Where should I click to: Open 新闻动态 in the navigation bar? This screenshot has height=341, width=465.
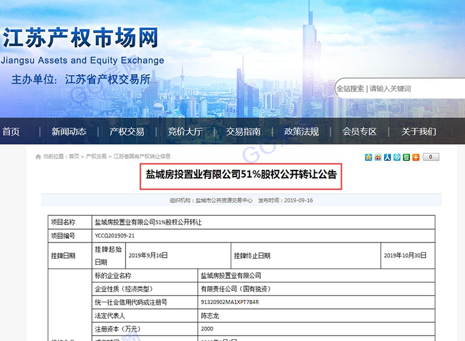click(x=69, y=131)
